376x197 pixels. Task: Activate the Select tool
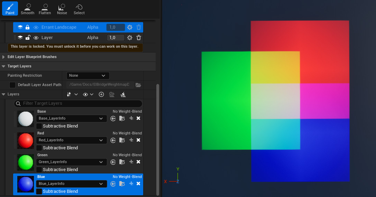79,9
